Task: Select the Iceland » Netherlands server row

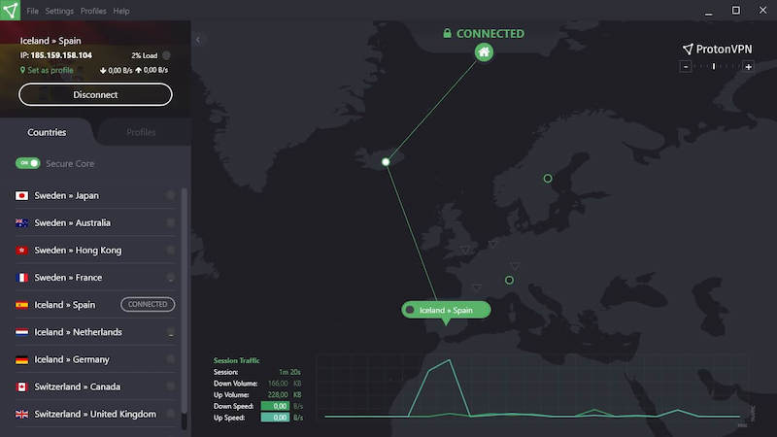Action: [x=95, y=332]
